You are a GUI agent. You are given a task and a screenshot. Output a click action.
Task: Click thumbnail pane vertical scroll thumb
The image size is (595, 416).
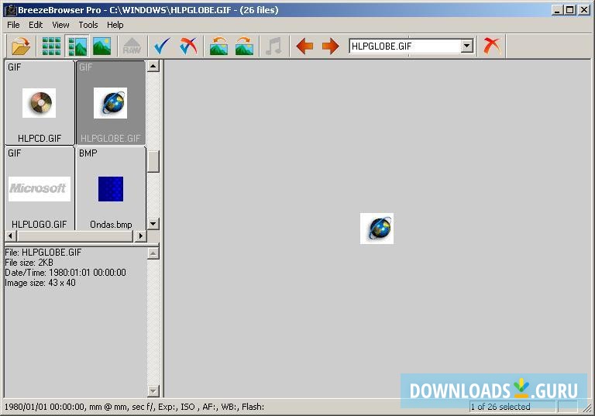click(x=153, y=161)
